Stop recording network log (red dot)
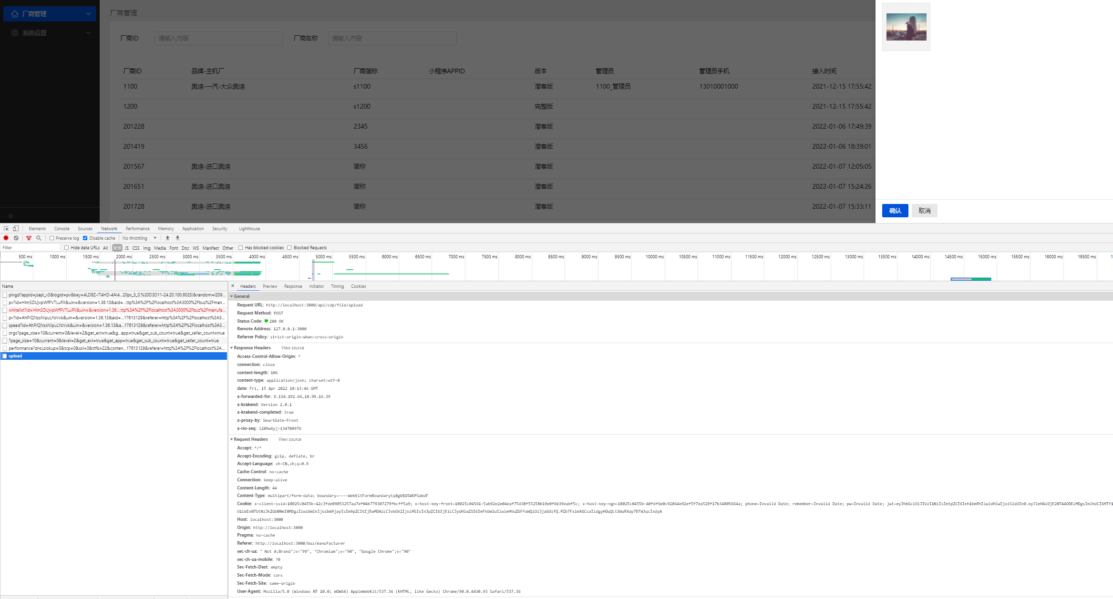The image size is (1113, 599). click(6, 238)
